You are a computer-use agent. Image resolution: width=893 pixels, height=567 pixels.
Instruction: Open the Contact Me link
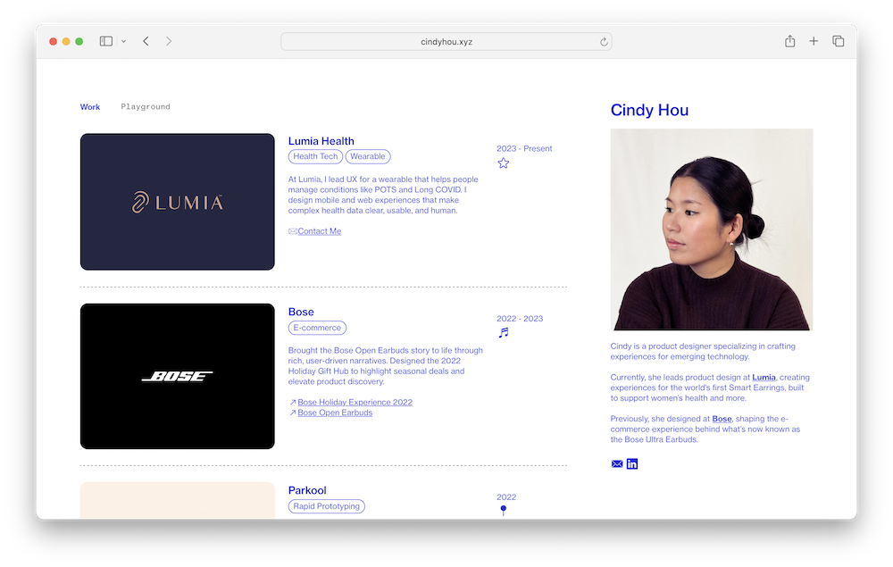tap(319, 231)
